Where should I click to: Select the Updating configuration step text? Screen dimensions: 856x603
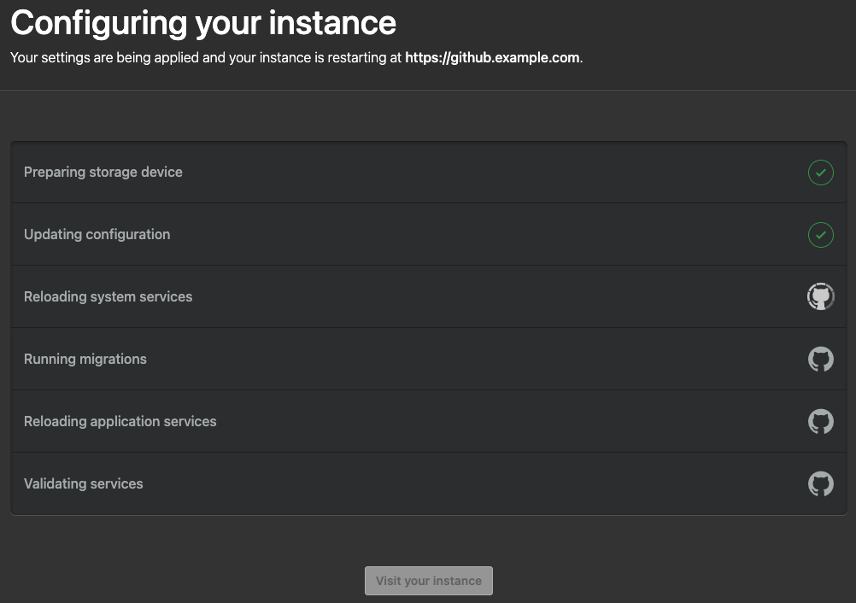pos(97,234)
